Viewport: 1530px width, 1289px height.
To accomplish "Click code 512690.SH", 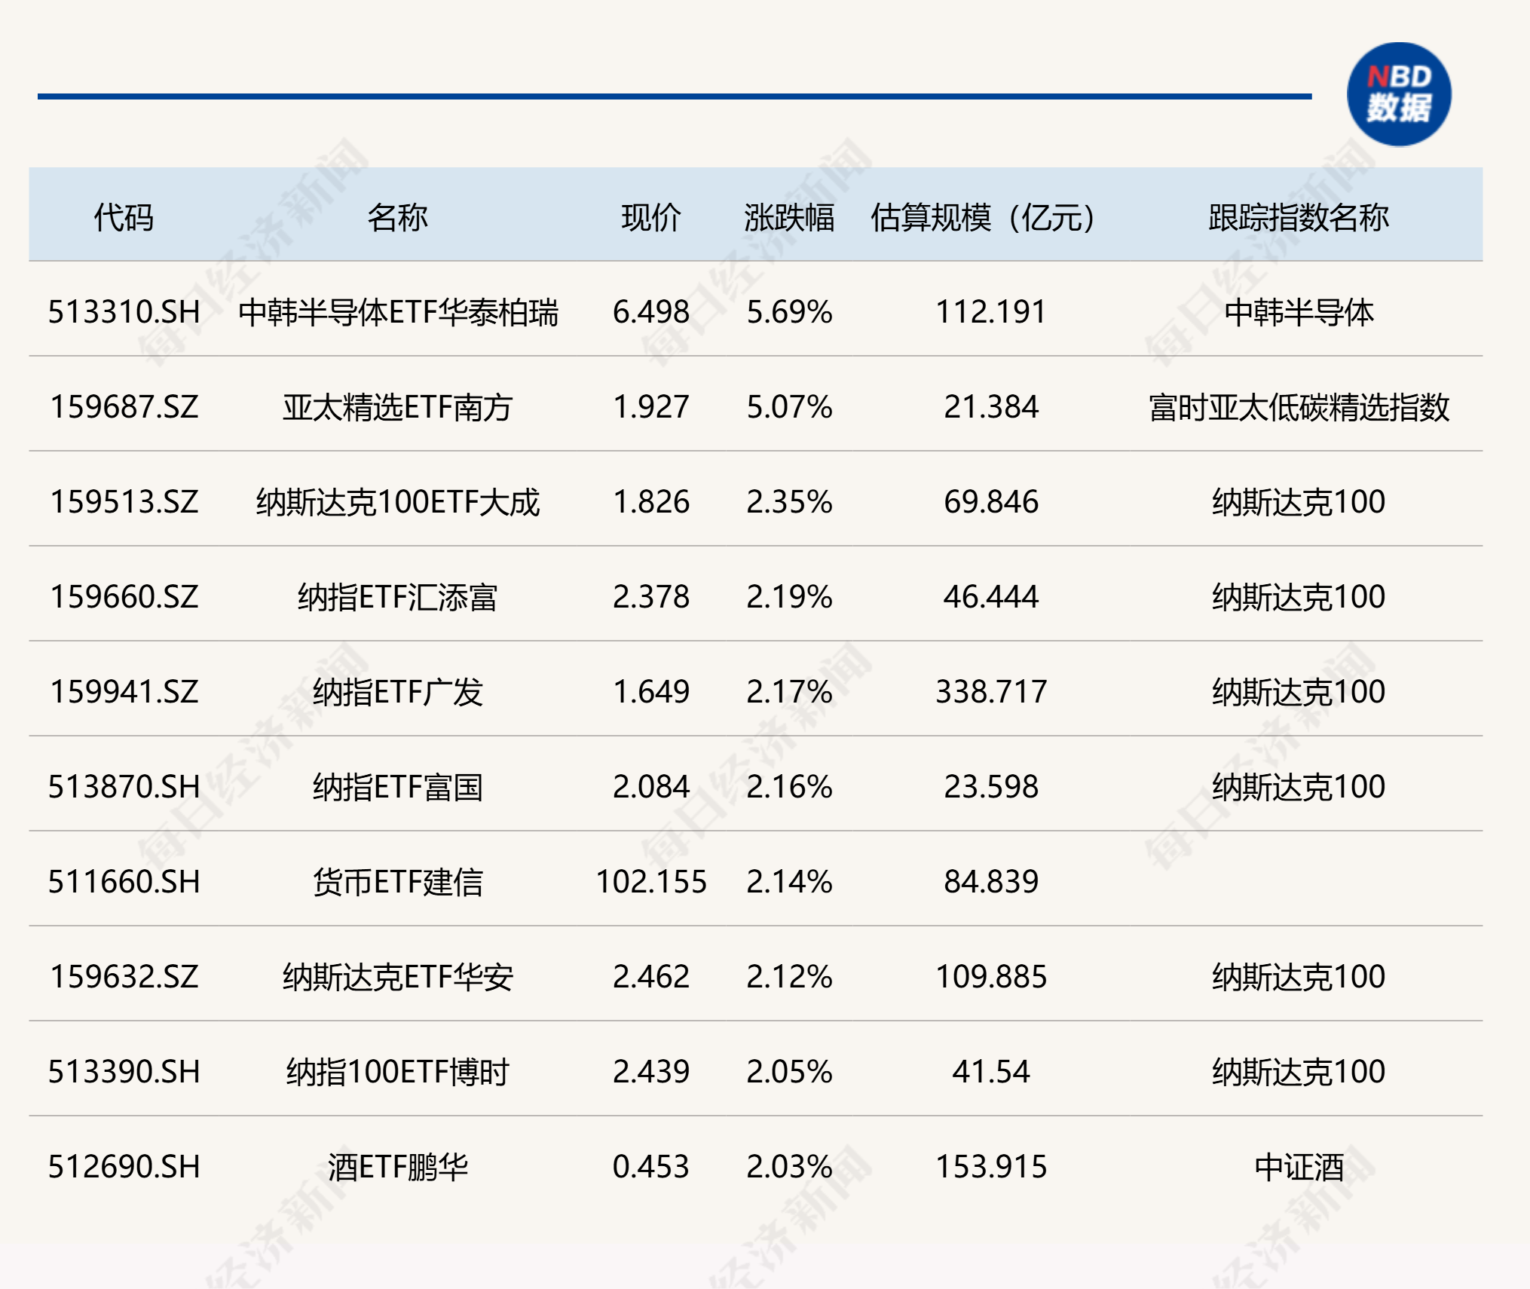I will pyautogui.click(x=124, y=1167).
